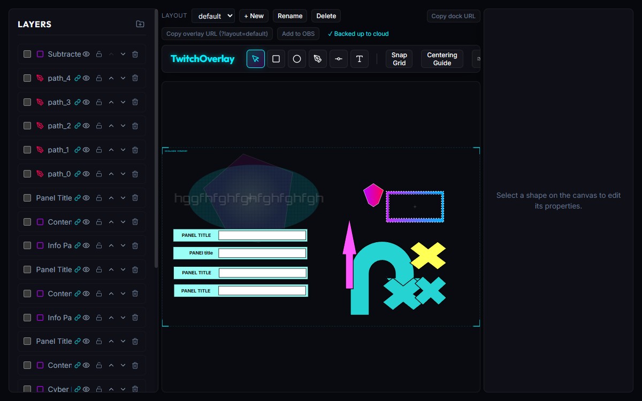Click the link icon on path_0
642x401 pixels.
(78, 174)
